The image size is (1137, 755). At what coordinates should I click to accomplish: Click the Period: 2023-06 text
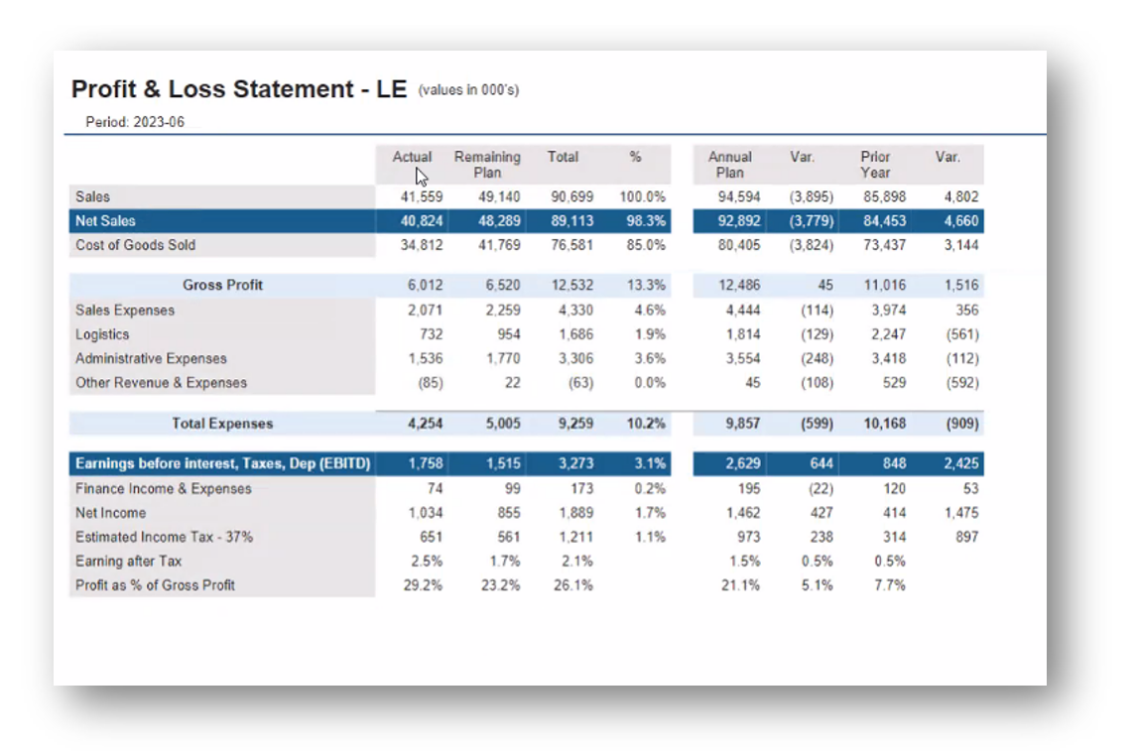[x=135, y=122]
